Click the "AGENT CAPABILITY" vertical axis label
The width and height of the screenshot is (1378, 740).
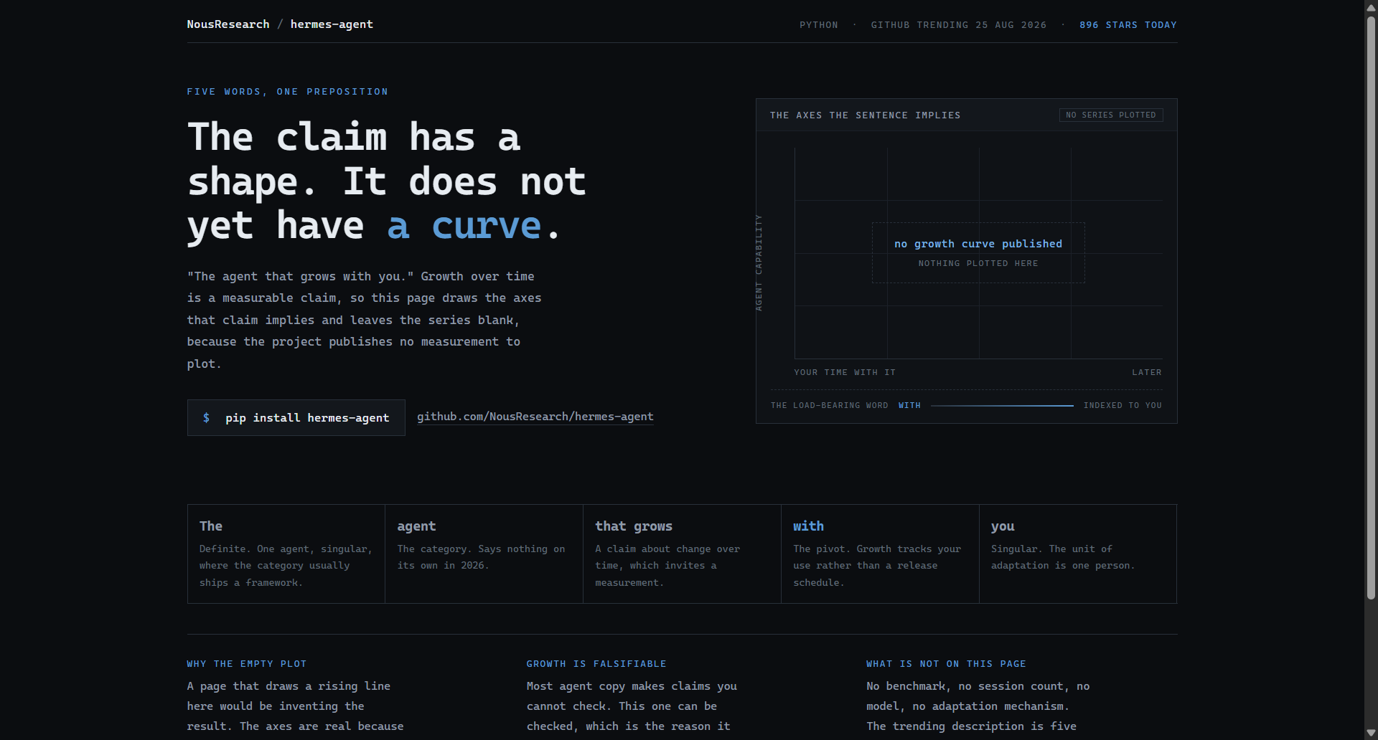759,262
